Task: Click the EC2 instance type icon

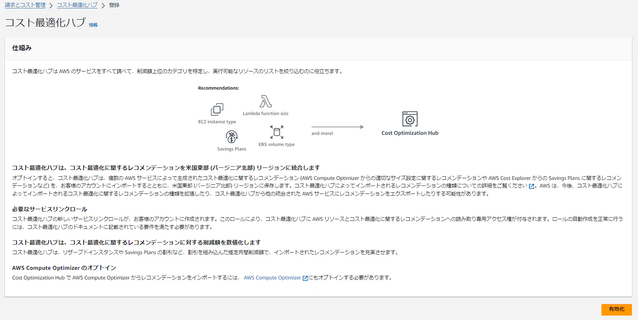Action: pos(217,109)
